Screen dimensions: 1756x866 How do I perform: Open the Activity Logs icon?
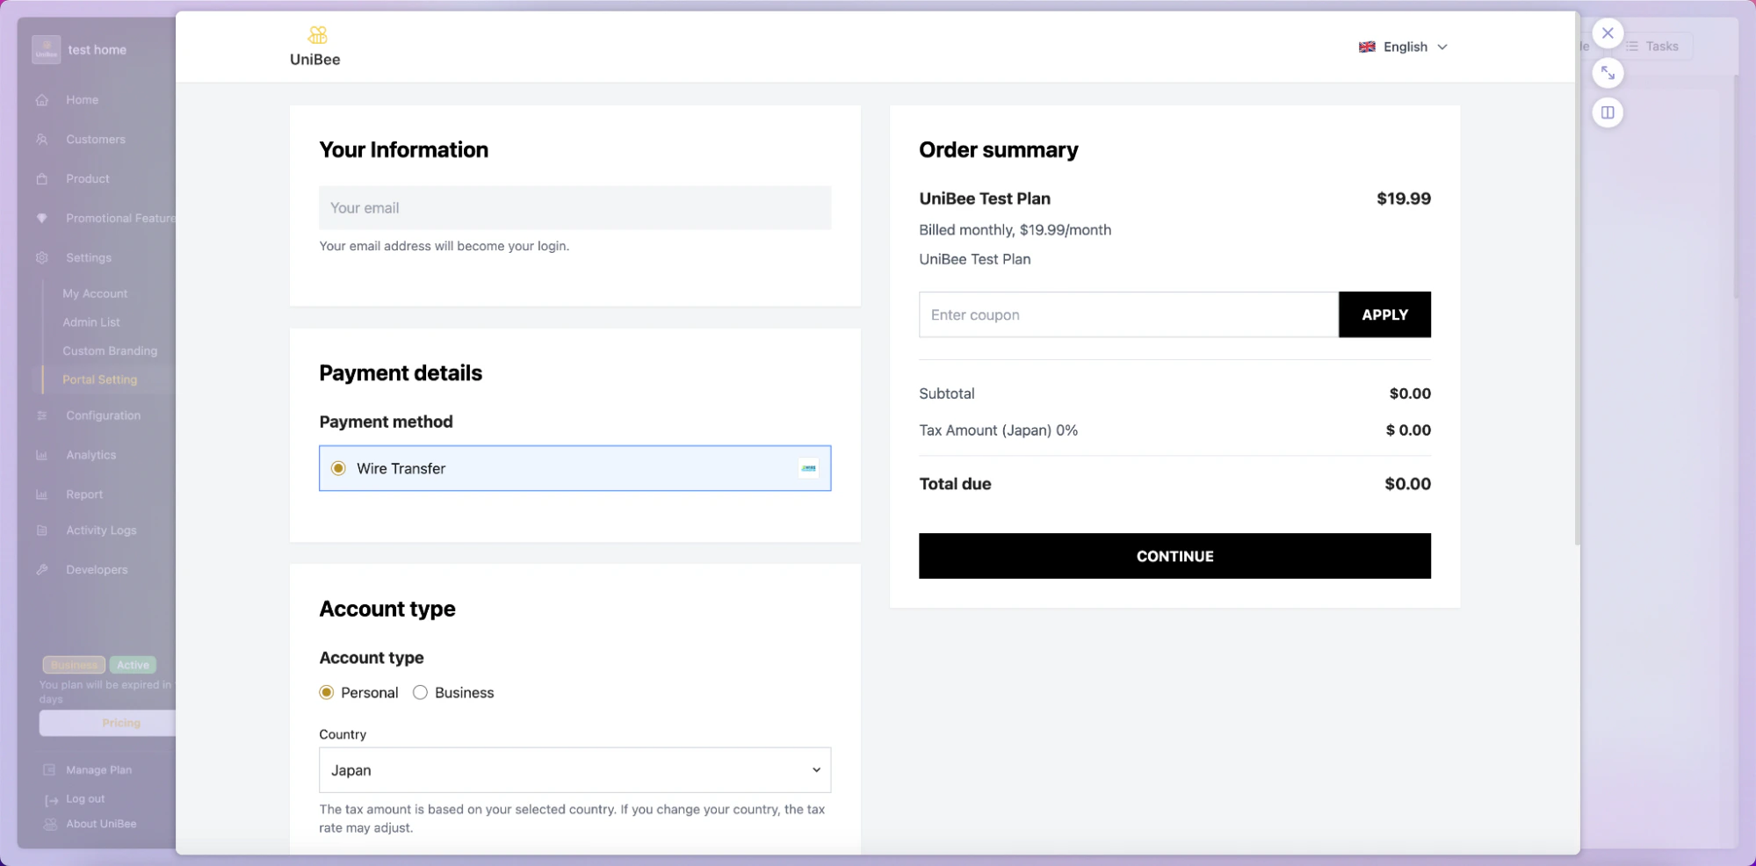[x=42, y=530]
